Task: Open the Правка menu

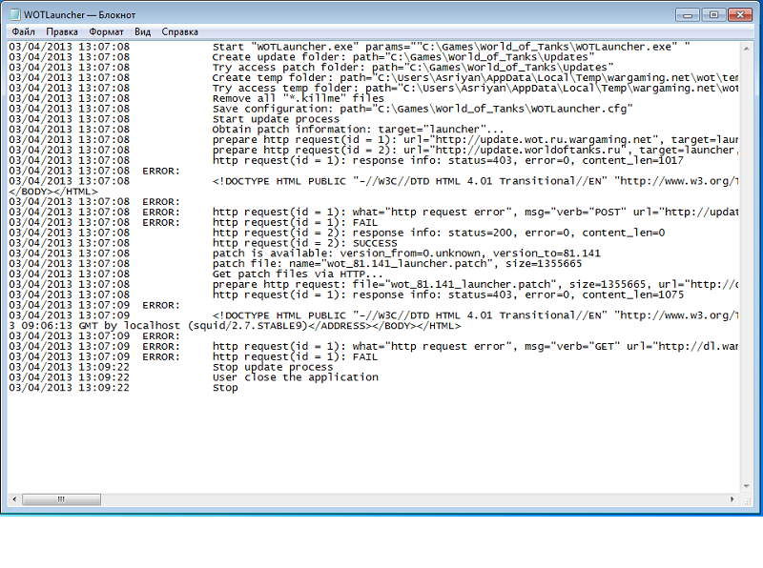Action: pos(62,31)
